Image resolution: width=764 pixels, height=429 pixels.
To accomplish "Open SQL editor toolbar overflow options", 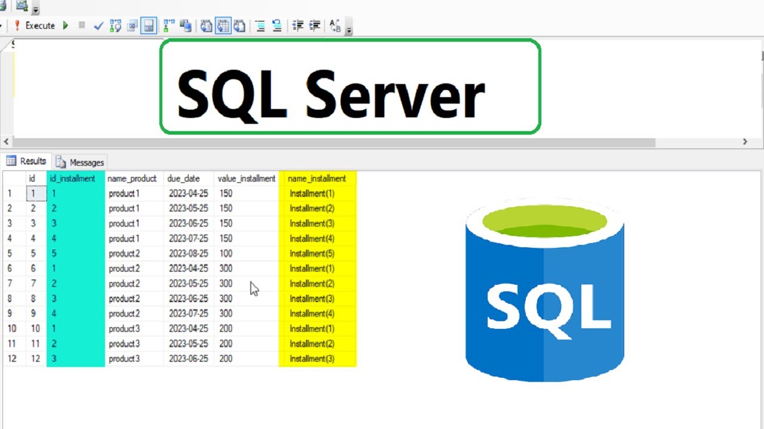I will [349, 27].
